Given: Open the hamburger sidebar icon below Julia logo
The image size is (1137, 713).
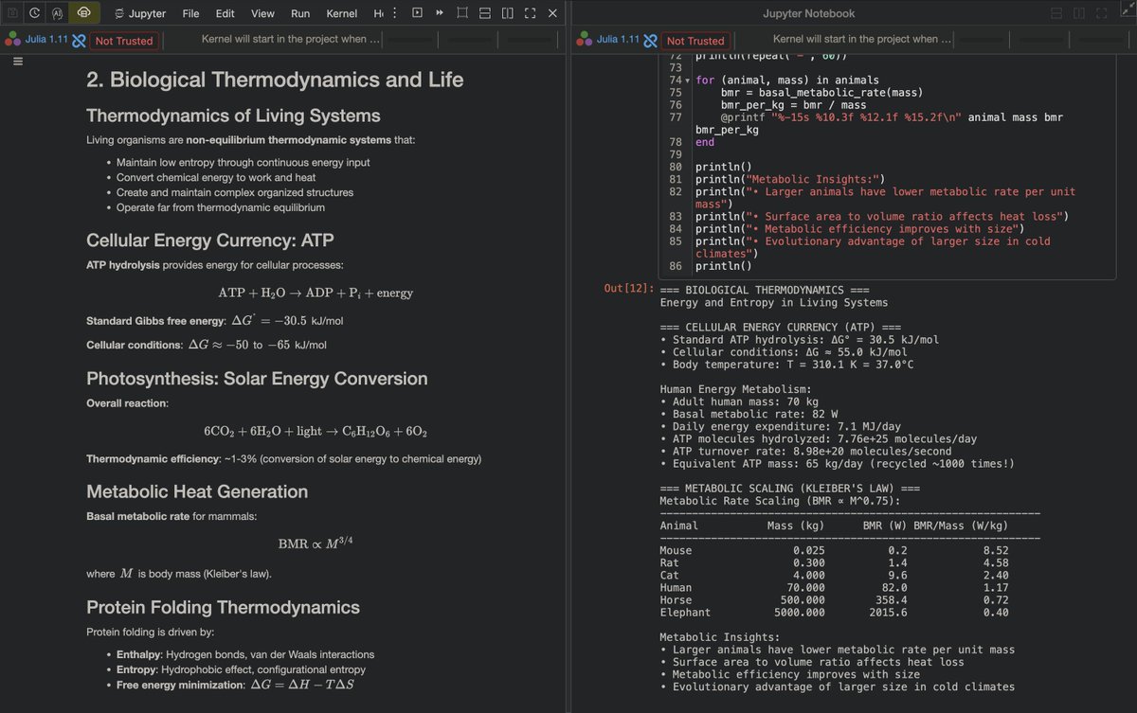Looking at the screenshot, I should point(17,62).
